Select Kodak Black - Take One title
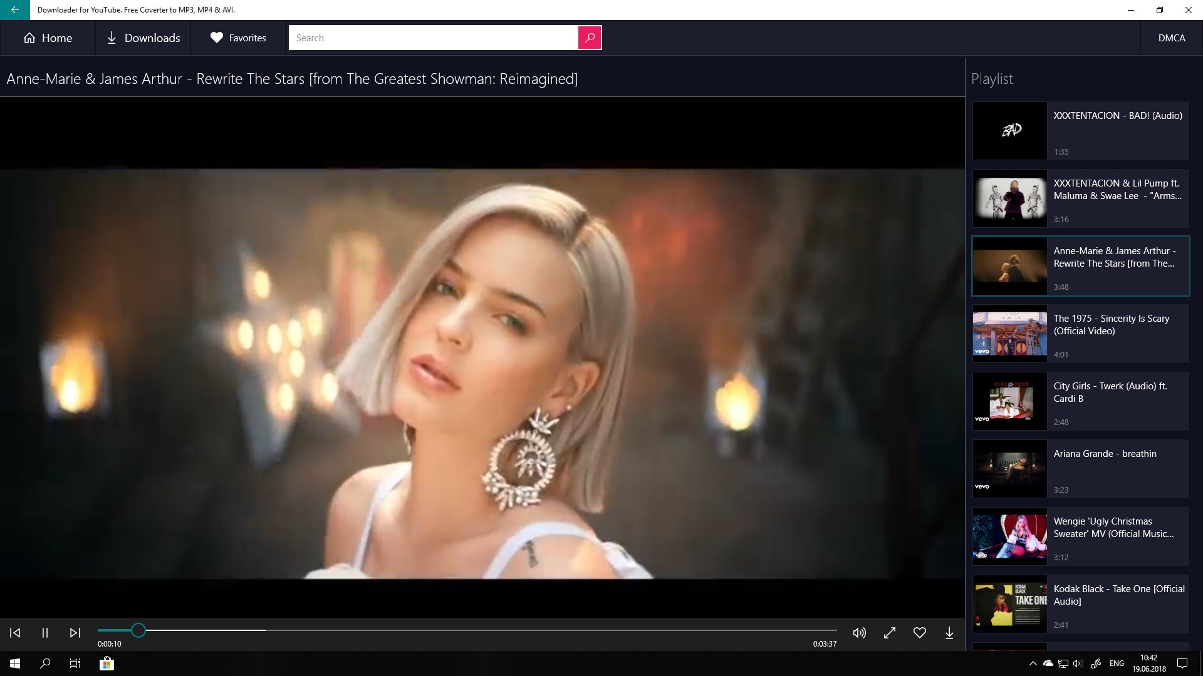This screenshot has height=676, width=1203. coord(1119,595)
